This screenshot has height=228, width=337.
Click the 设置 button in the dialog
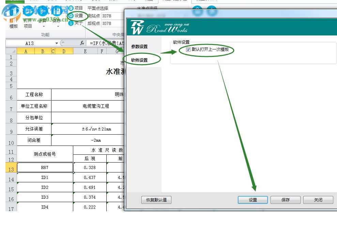click(x=252, y=200)
